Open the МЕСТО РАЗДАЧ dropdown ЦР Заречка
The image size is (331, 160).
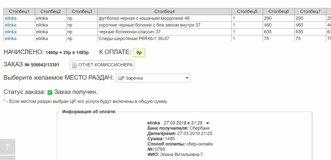[153, 78]
